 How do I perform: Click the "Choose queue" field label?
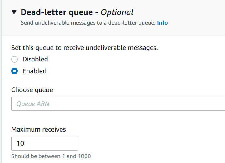coord(32,90)
